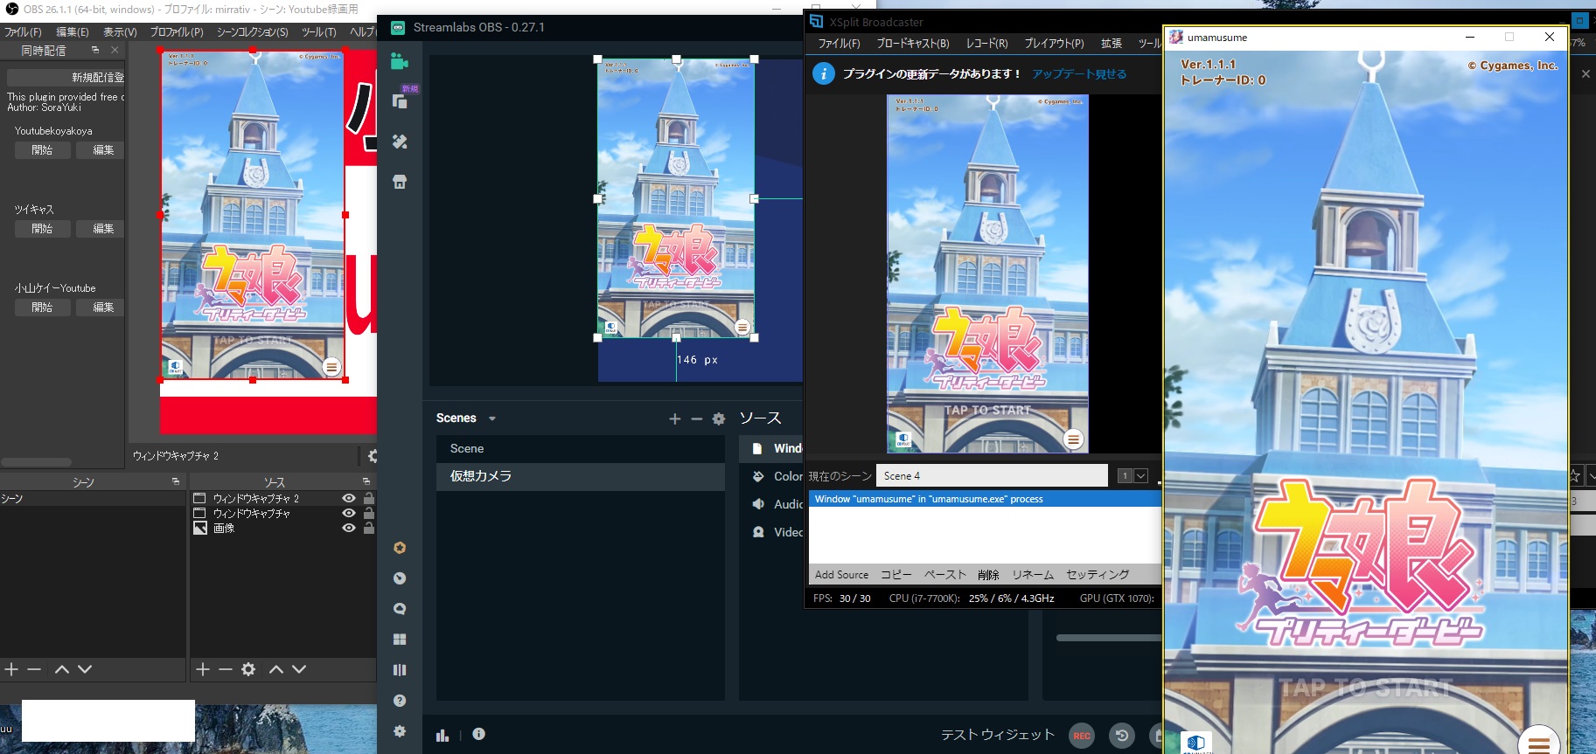Open performance stats bar chart icon in Streamlabs
The width and height of the screenshot is (1596, 754).
(443, 735)
